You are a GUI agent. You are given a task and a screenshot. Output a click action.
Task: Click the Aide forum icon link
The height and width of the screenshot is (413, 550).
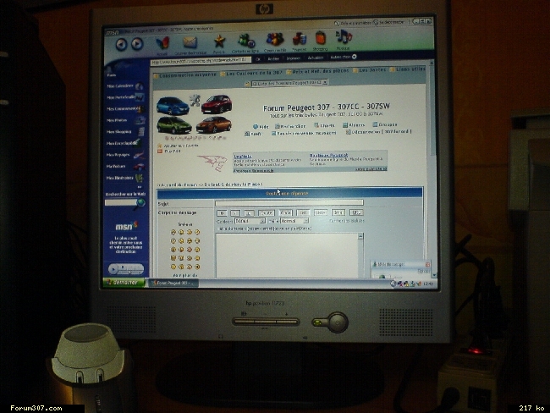click(x=261, y=127)
